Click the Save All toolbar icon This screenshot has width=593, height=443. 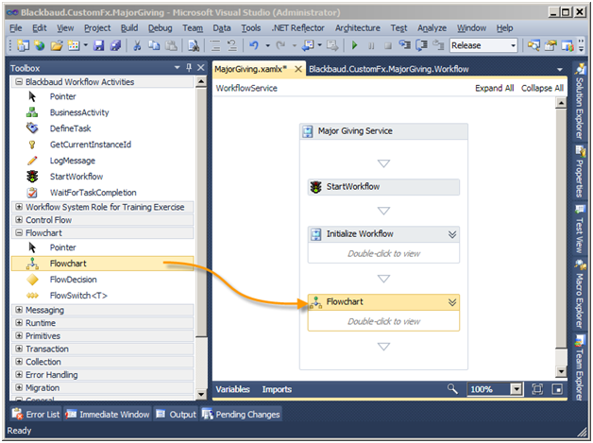click(115, 45)
